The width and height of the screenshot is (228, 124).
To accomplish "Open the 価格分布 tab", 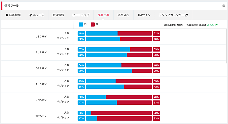I will (123, 15).
